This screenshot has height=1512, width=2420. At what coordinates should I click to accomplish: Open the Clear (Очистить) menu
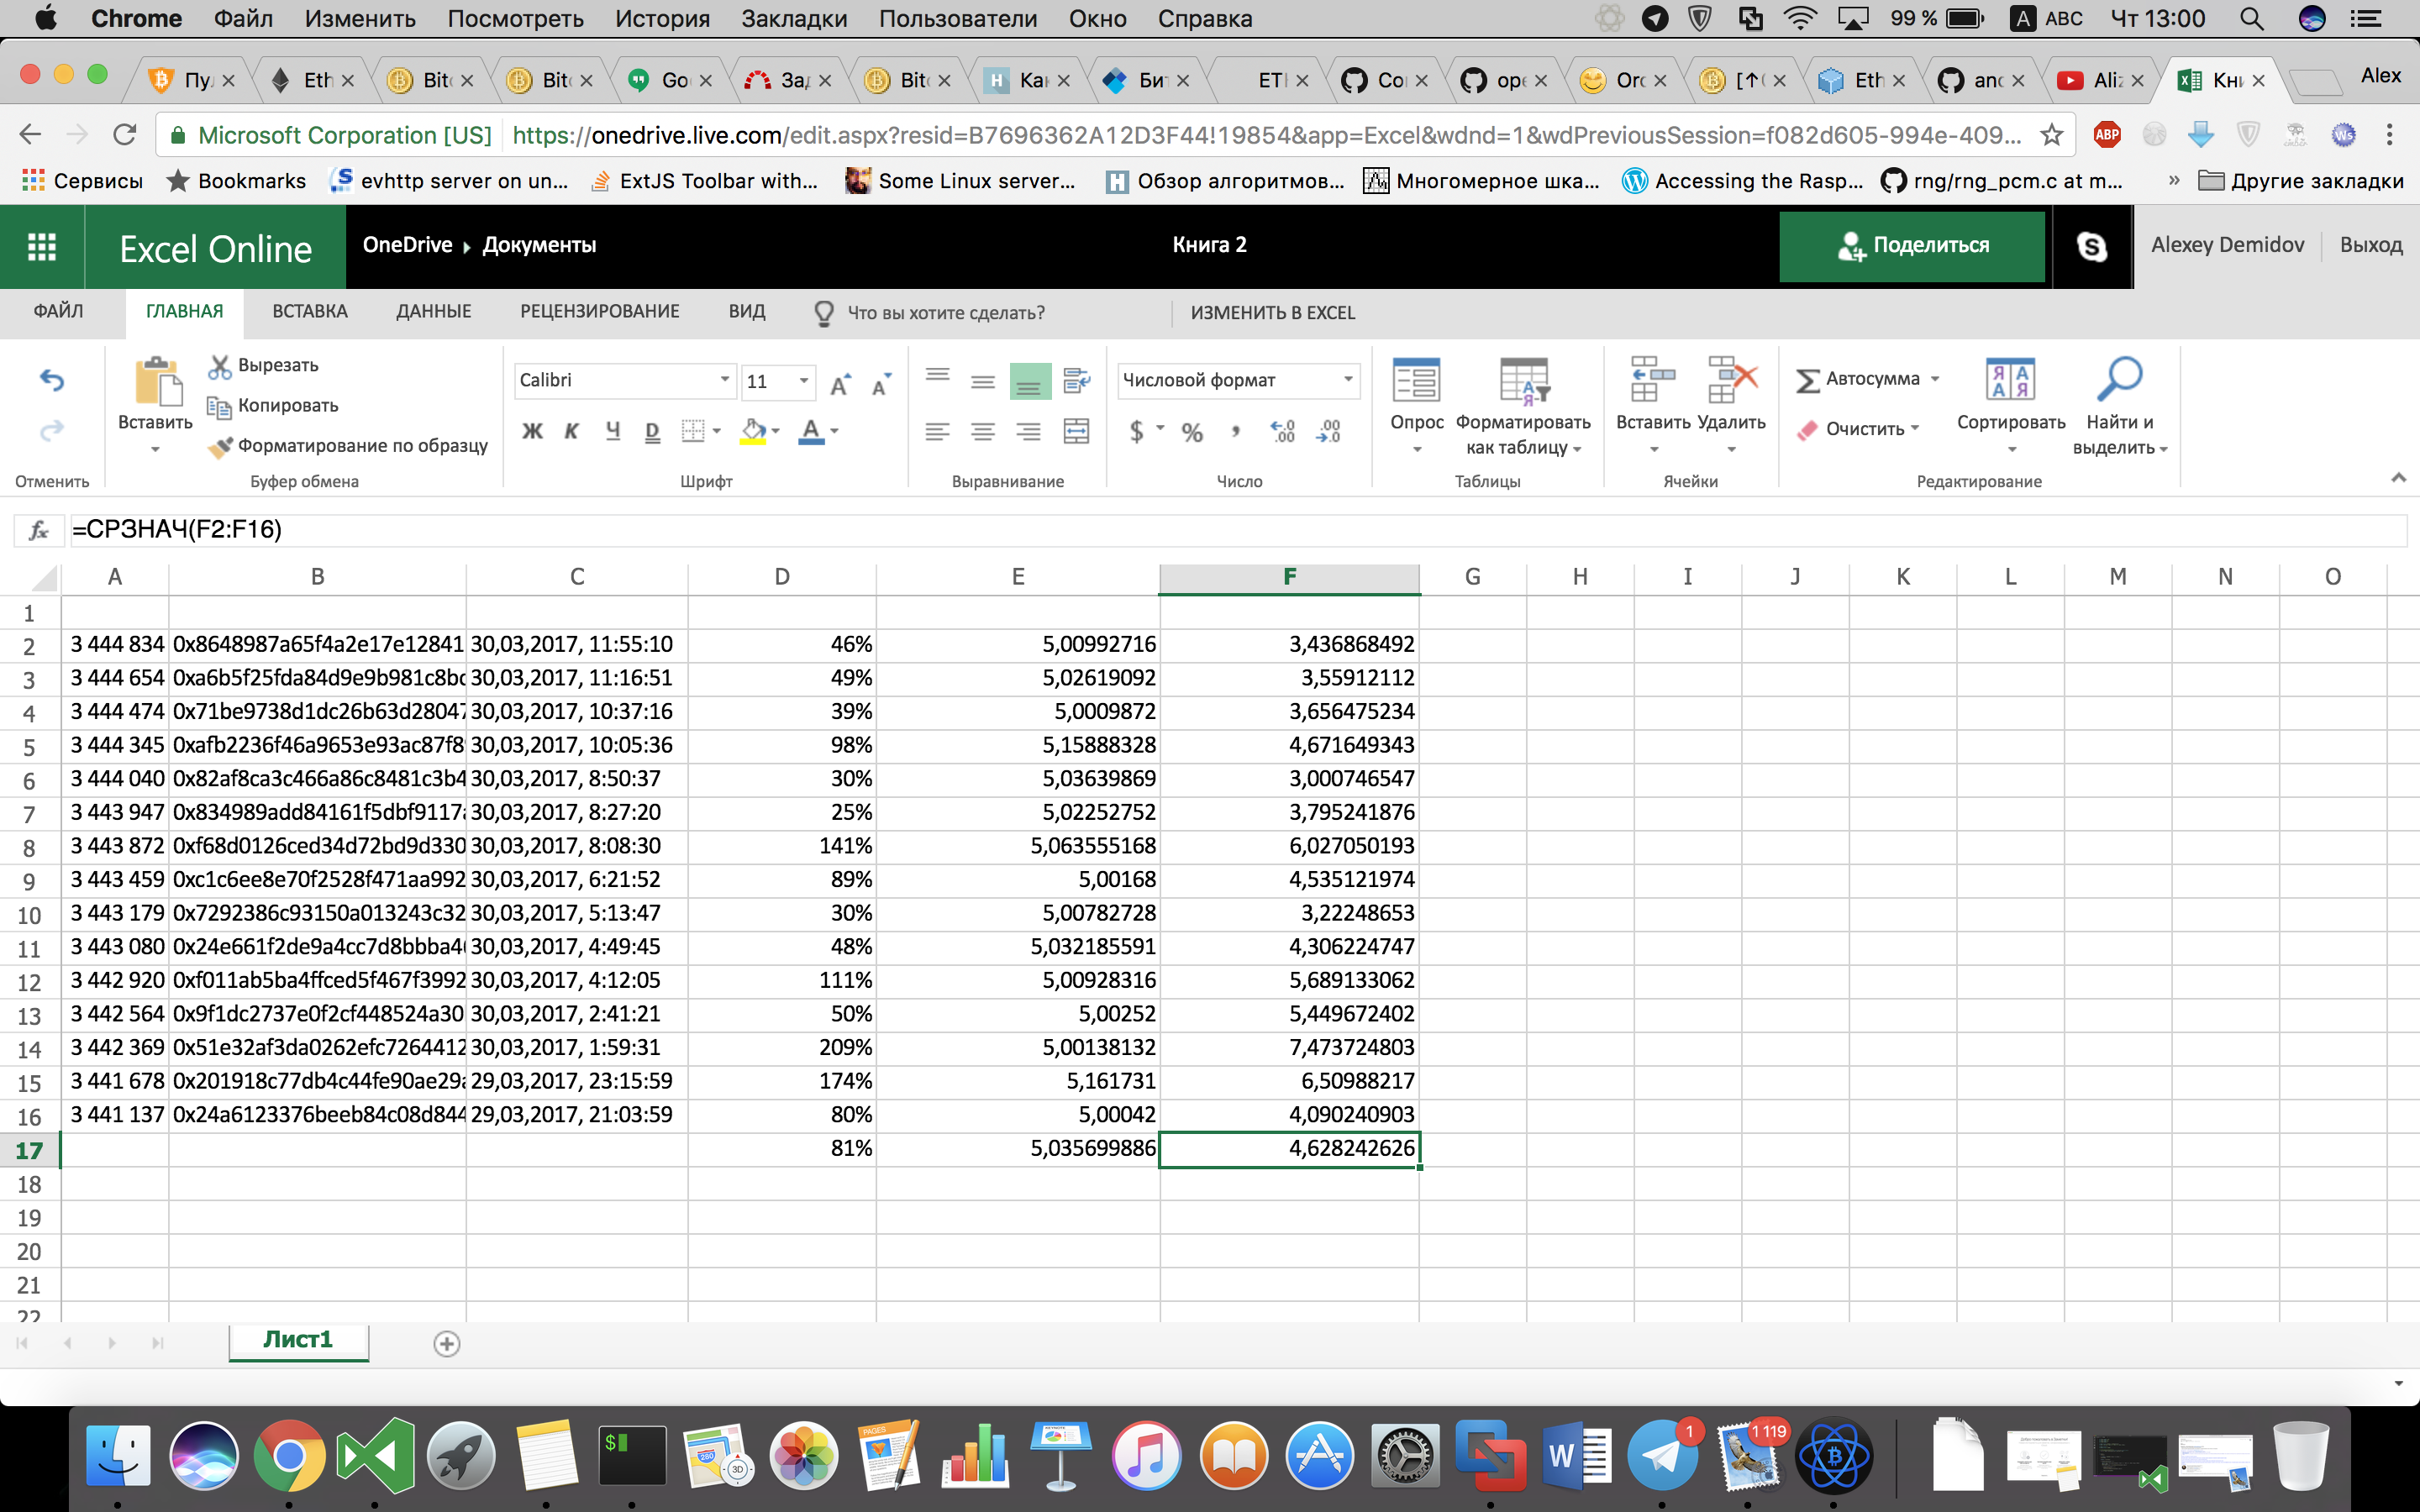point(1859,429)
